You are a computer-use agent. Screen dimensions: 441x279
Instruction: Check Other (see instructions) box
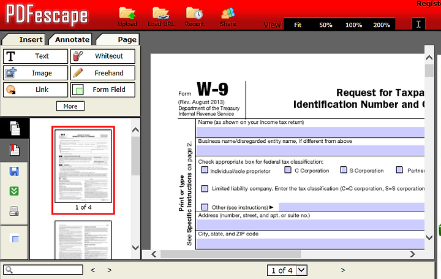[205, 207]
